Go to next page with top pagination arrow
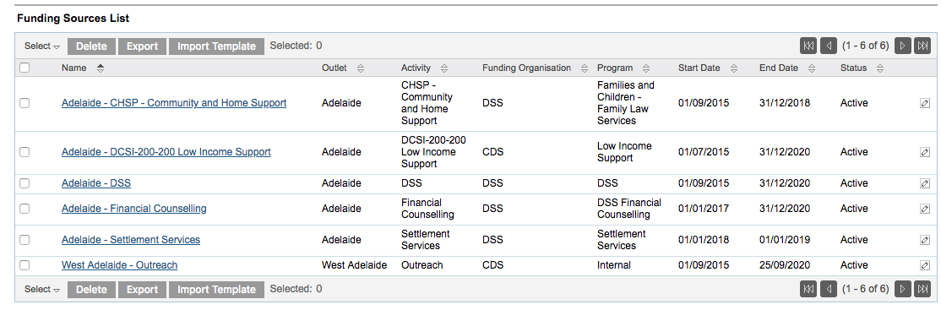 click(x=903, y=46)
